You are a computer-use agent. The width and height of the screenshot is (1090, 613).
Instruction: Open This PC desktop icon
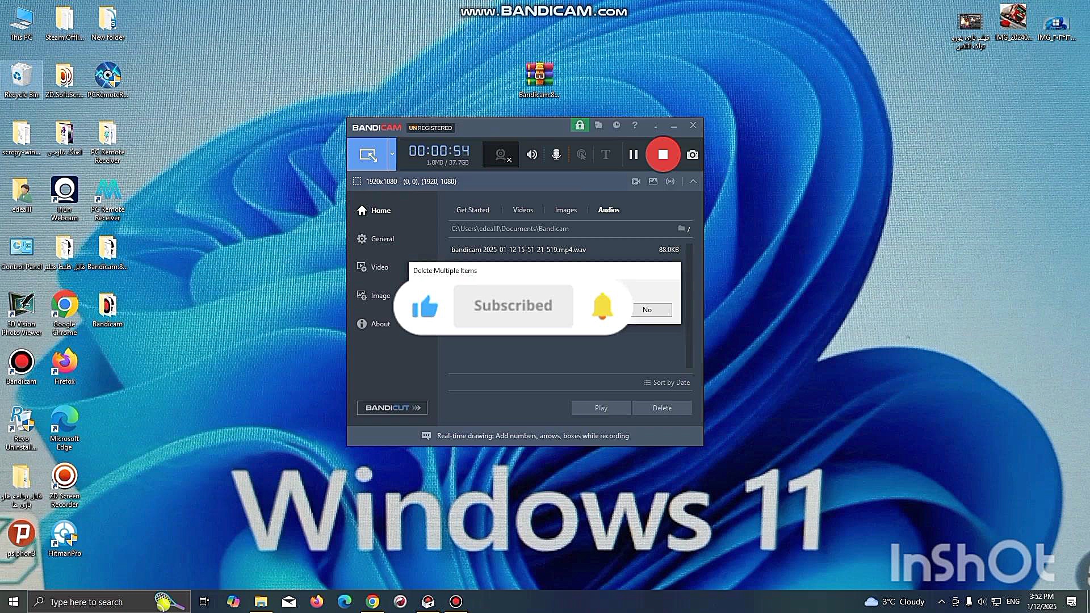point(22,24)
